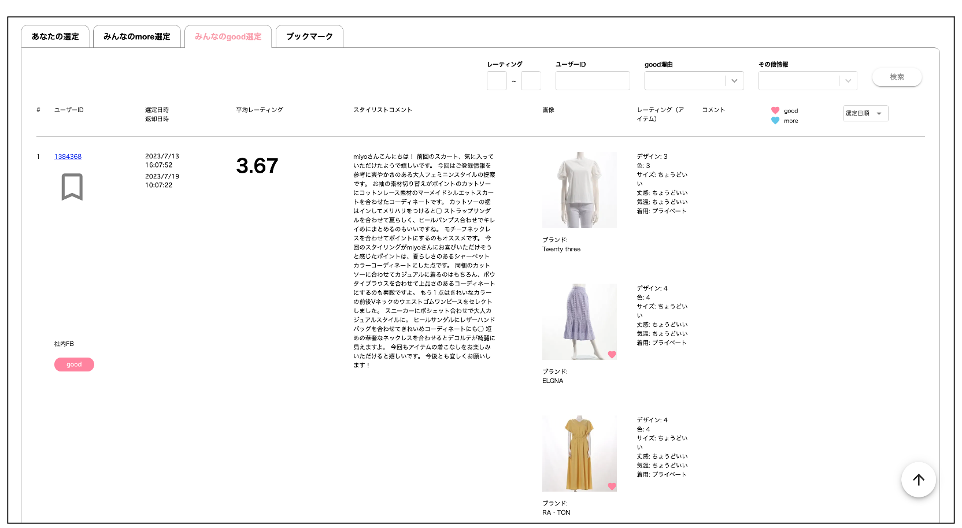This screenshot has height=528, width=962.
Task: Toggle the heart on the RA・TON dress image
Action: (612, 486)
